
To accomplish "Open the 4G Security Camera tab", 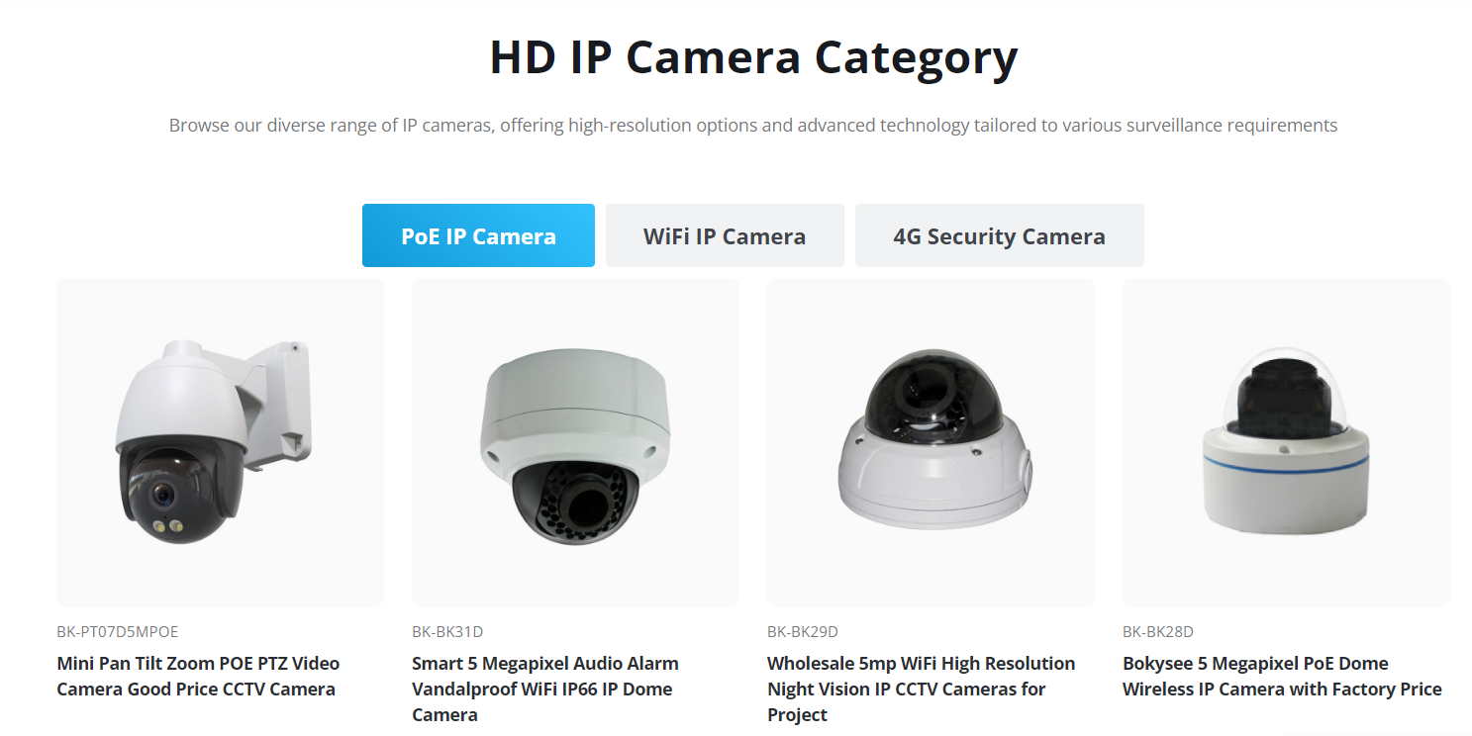I will pos(999,235).
